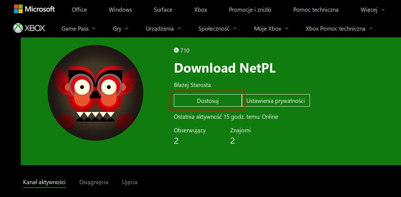This screenshot has height=197, width=401.
Task: Expand the Gry menu
Action: click(121, 29)
